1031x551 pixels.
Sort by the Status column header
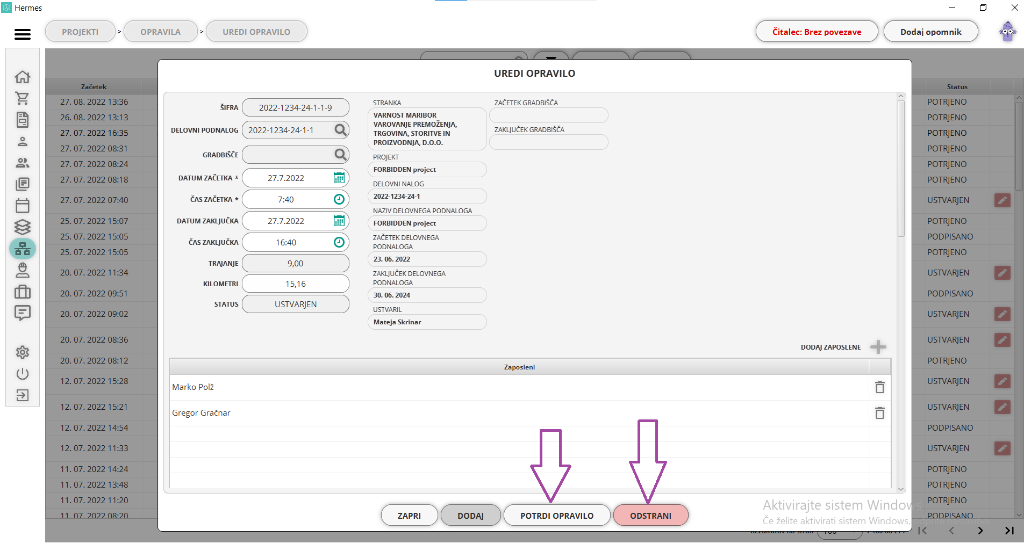957,86
